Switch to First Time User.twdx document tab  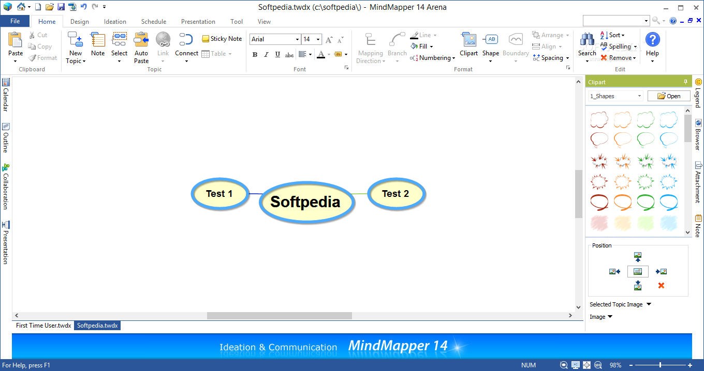click(43, 326)
